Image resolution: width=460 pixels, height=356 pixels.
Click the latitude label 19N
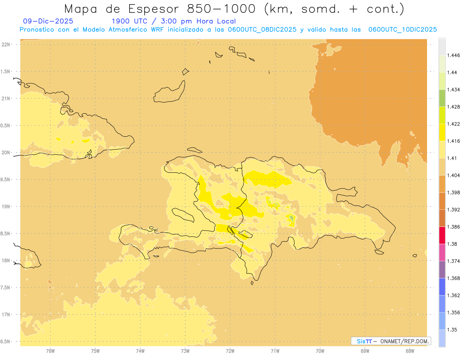(6, 207)
